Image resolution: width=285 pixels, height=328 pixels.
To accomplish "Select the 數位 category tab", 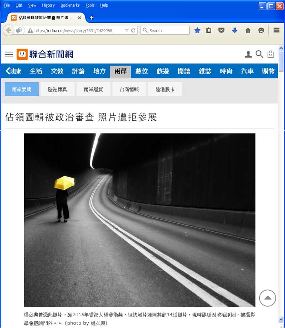I will (142, 71).
